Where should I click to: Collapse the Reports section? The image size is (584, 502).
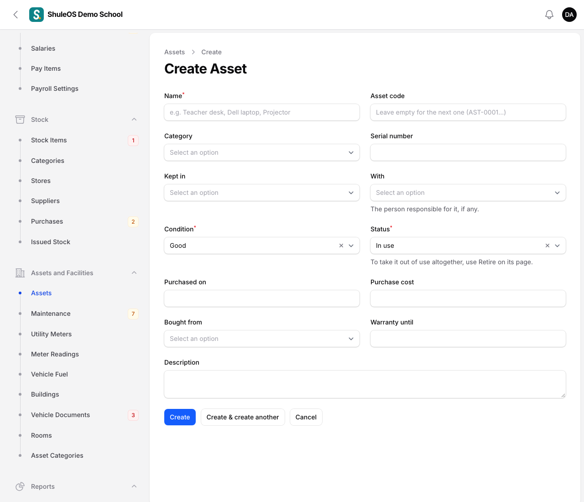tap(134, 486)
